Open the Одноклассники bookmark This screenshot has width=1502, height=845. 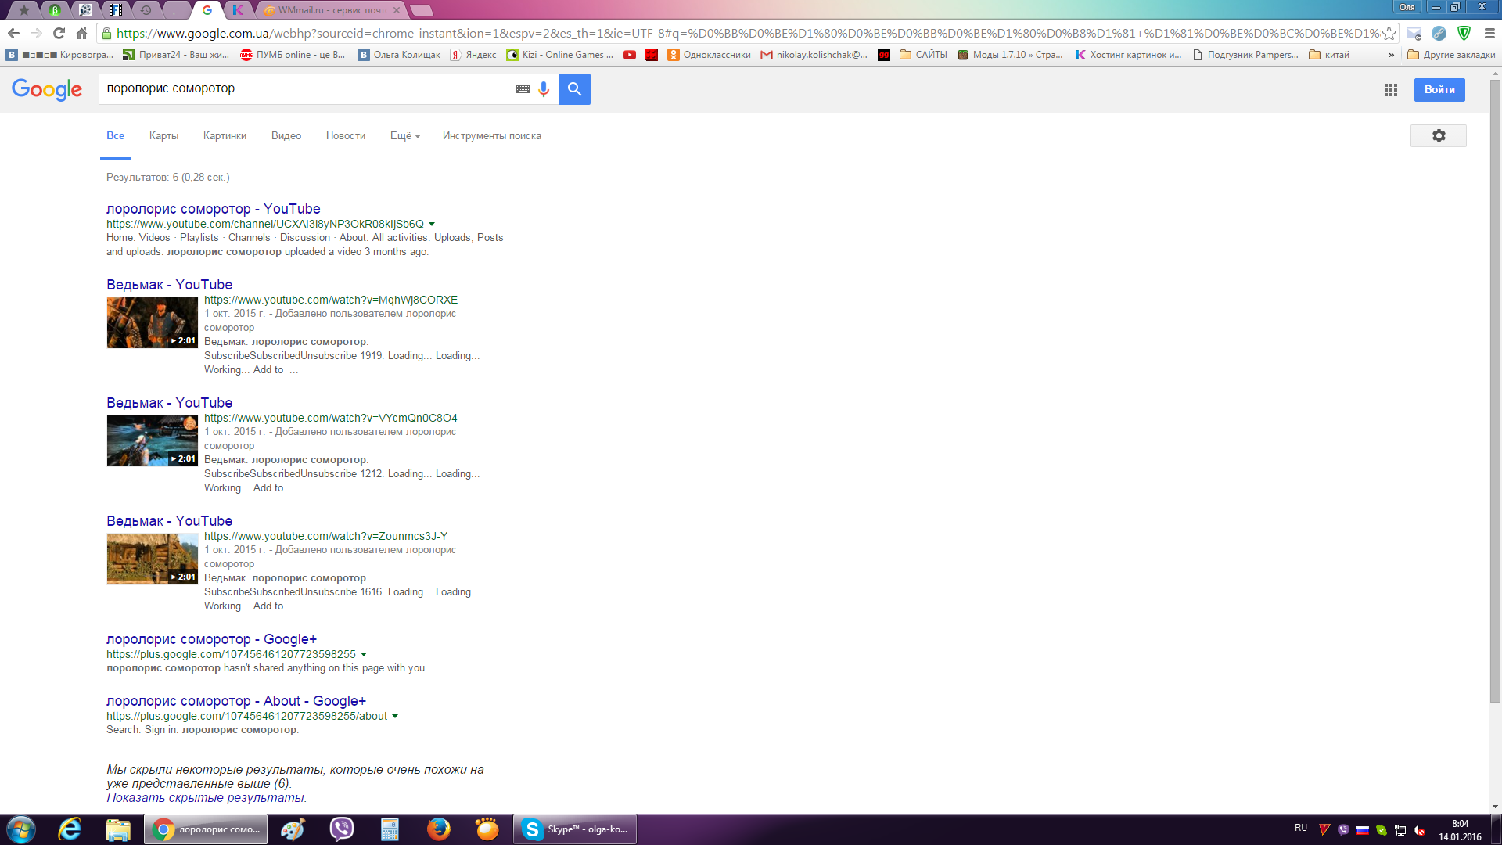[x=709, y=55]
